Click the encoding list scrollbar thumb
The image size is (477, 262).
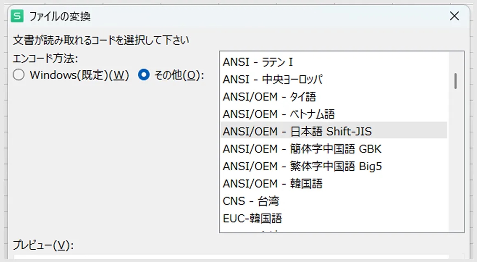coord(455,81)
